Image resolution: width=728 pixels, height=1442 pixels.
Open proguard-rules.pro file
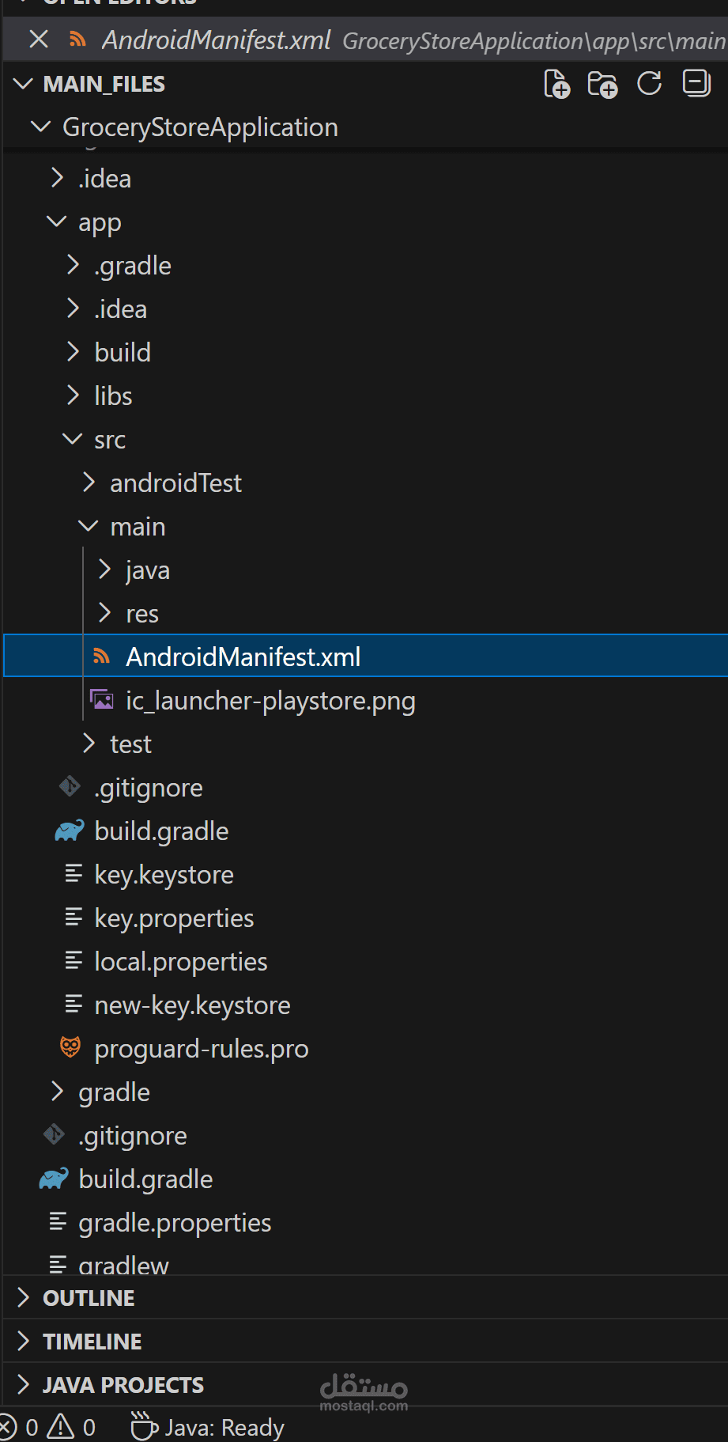202,1049
